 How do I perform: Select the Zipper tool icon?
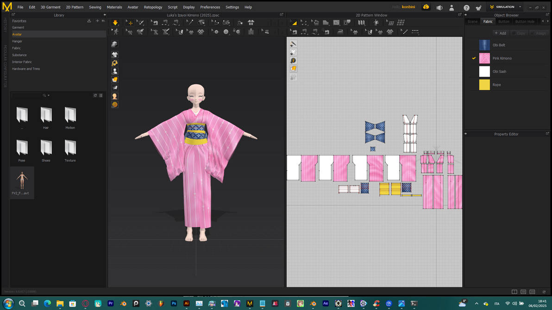[x=251, y=31]
